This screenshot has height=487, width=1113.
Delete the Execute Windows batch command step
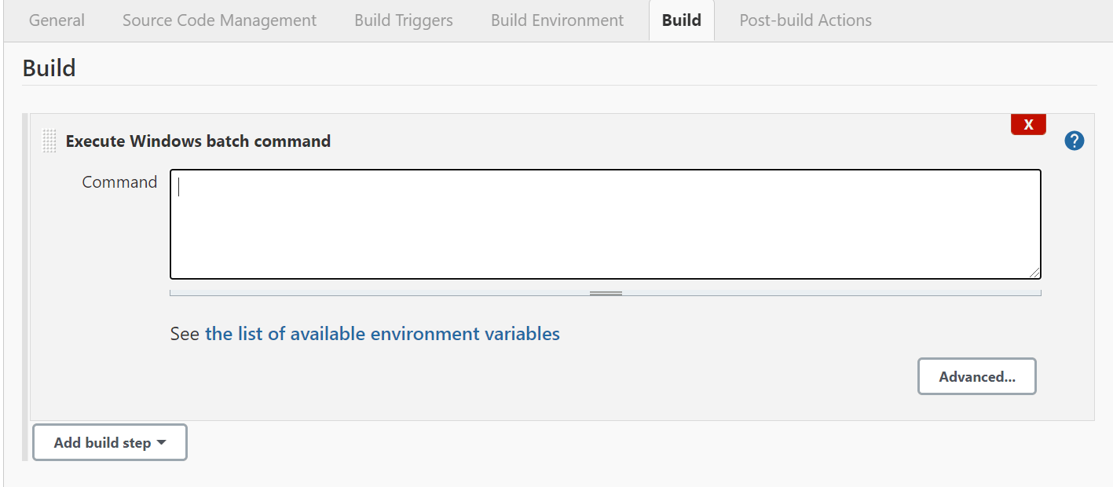pos(1028,123)
